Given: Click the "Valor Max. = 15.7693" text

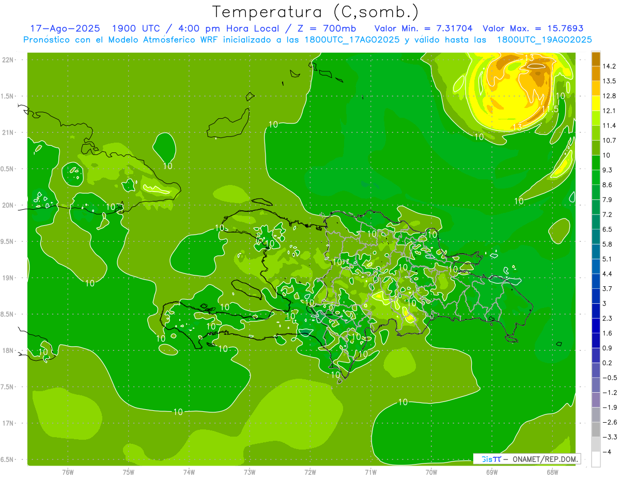Looking at the screenshot, I should pos(533,28).
